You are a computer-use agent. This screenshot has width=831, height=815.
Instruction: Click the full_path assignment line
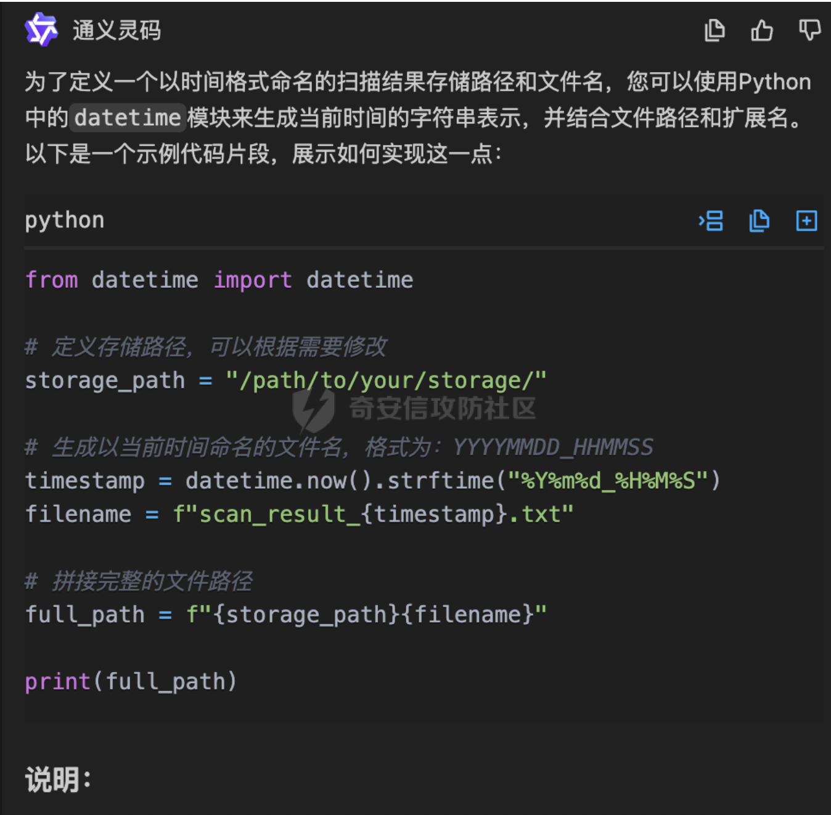click(285, 614)
